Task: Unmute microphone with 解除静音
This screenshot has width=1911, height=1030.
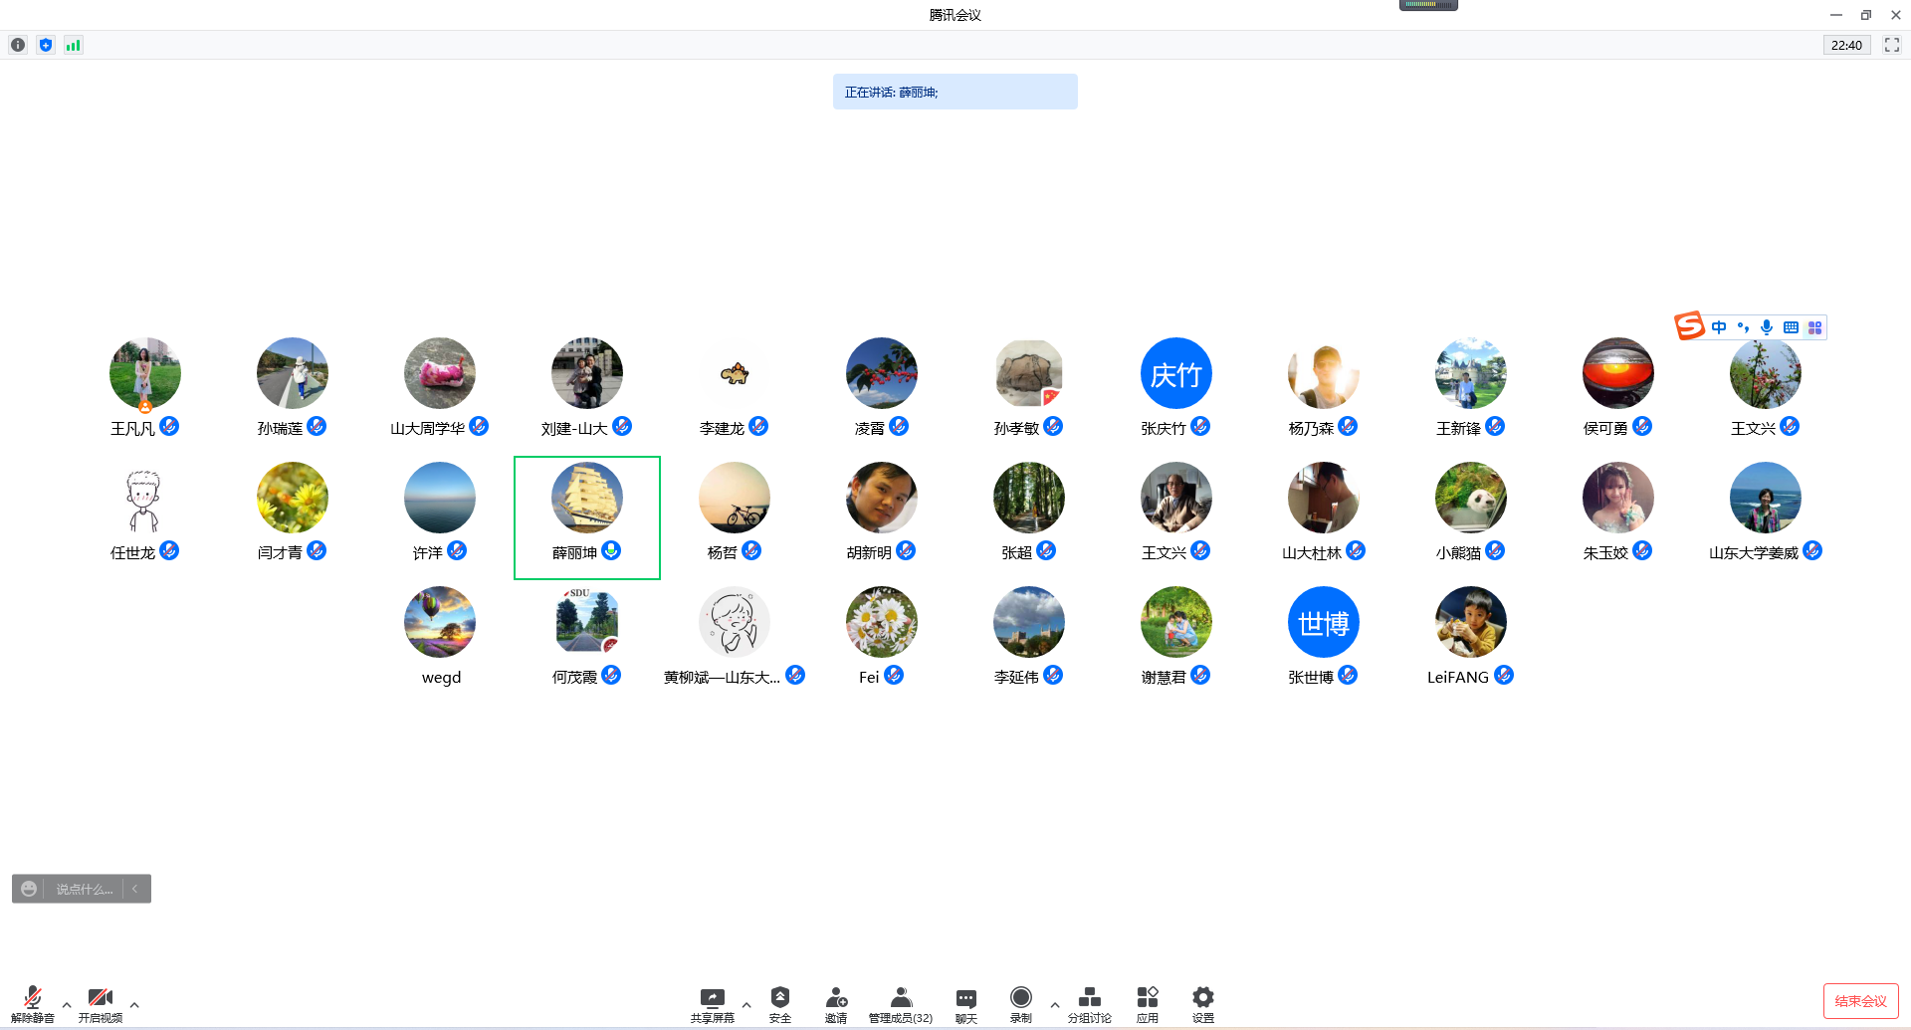Action: [33, 1003]
